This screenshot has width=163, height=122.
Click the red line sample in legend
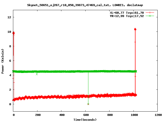point(150,13)
